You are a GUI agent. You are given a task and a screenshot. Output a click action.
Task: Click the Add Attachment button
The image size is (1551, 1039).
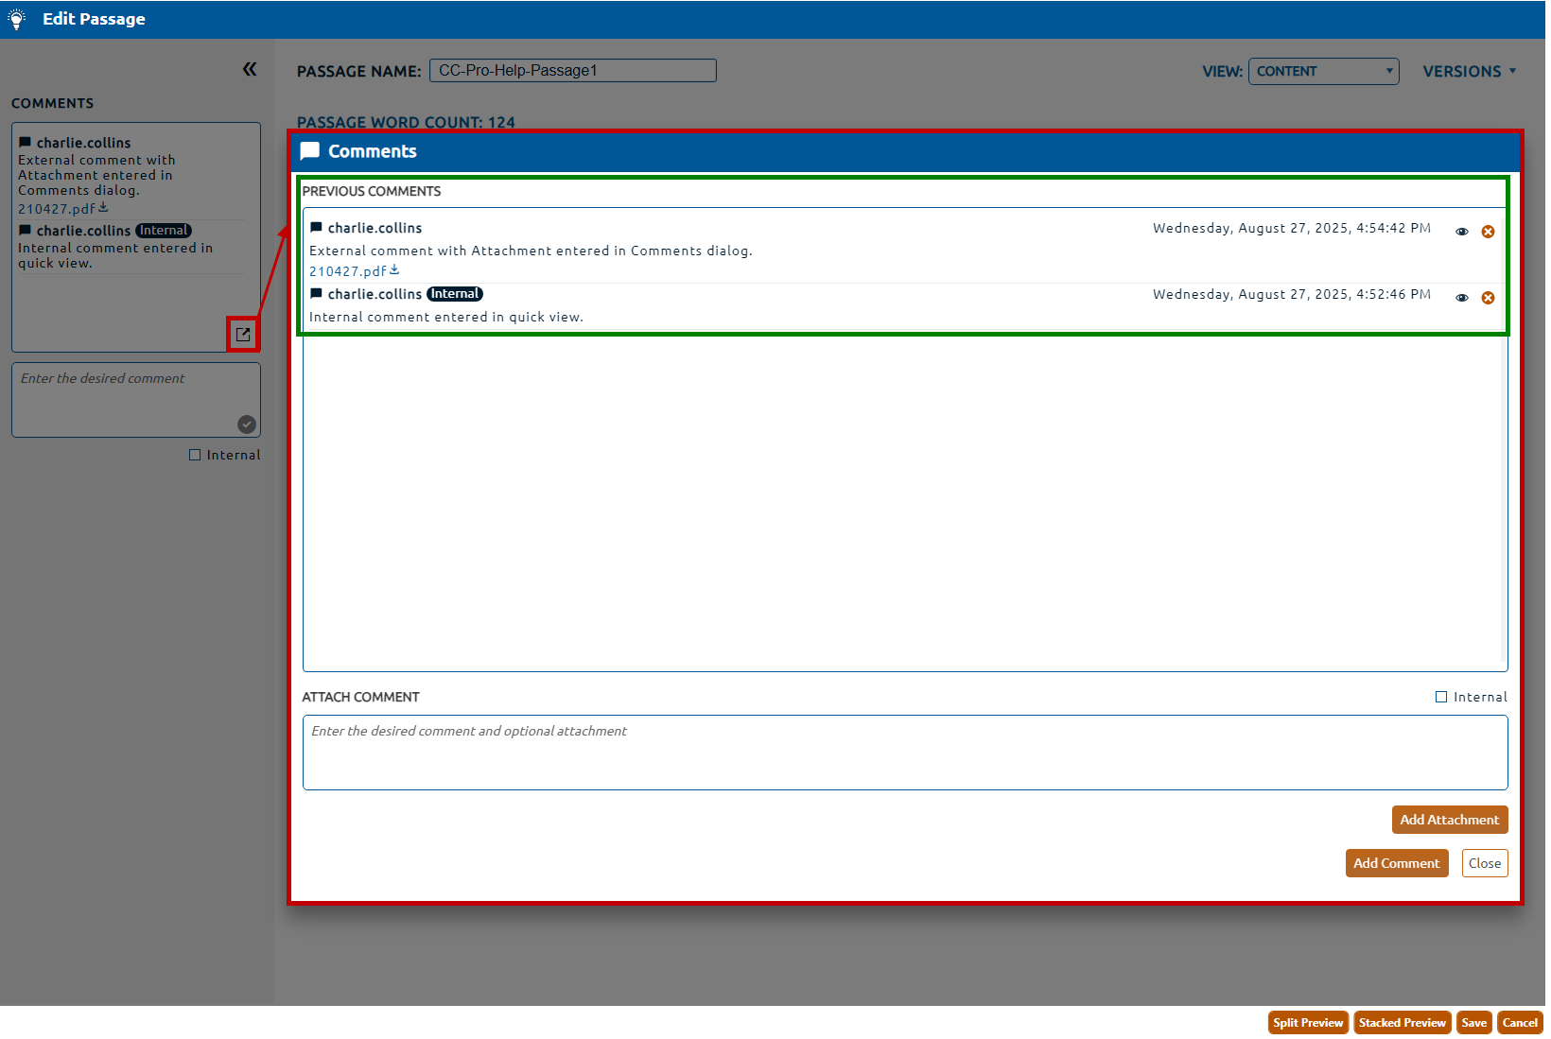1449,820
